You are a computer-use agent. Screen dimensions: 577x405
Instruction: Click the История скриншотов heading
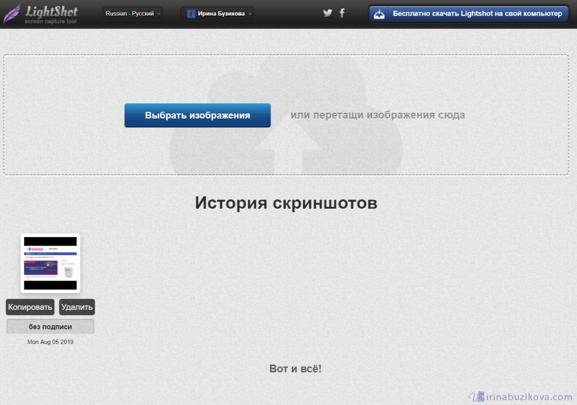(x=286, y=203)
